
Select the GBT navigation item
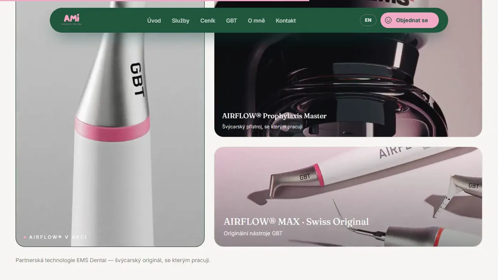coord(231,21)
